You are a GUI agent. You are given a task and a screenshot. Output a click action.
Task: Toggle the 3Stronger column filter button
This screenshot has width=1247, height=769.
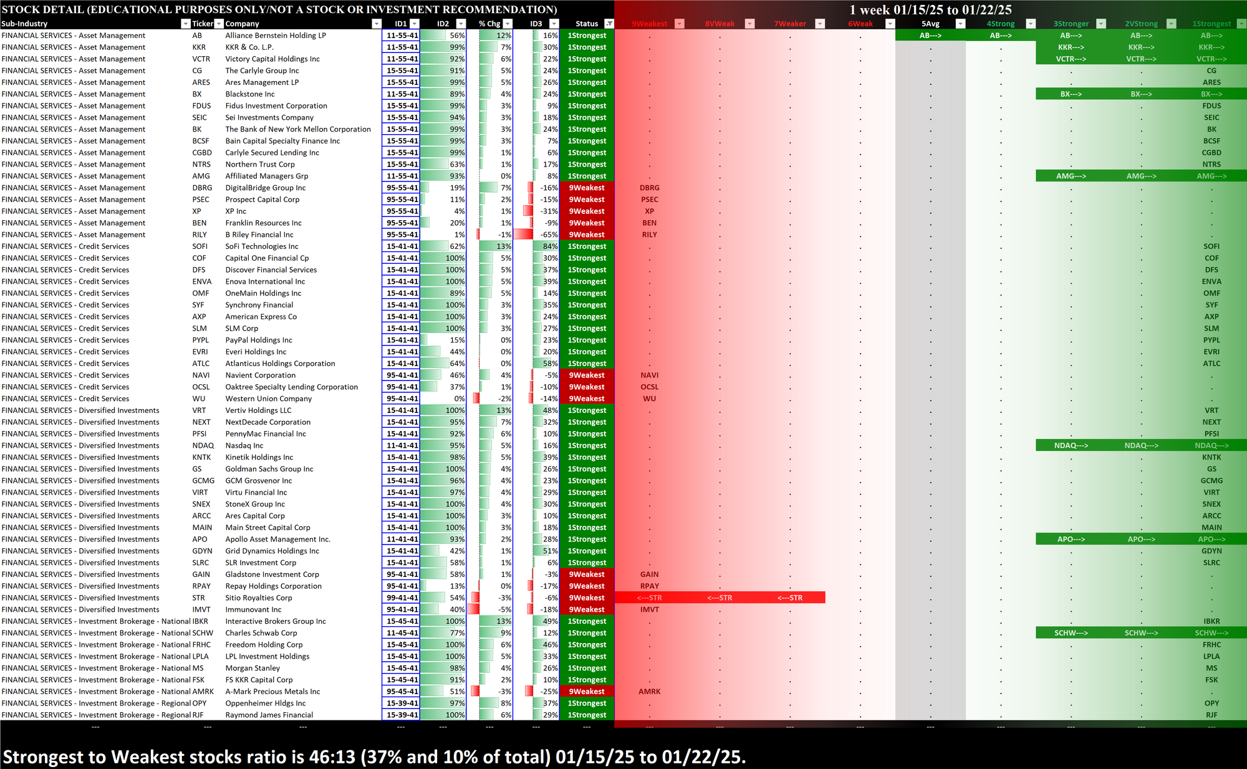tap(1101, 24)
